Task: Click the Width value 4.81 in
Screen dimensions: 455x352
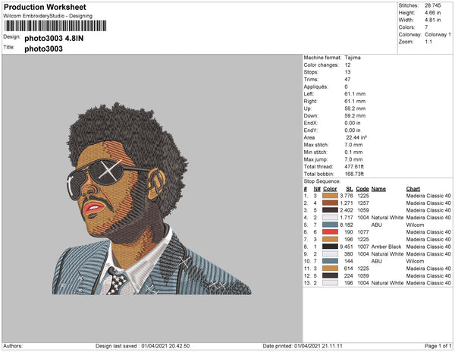Action: [x=433, y=20]
